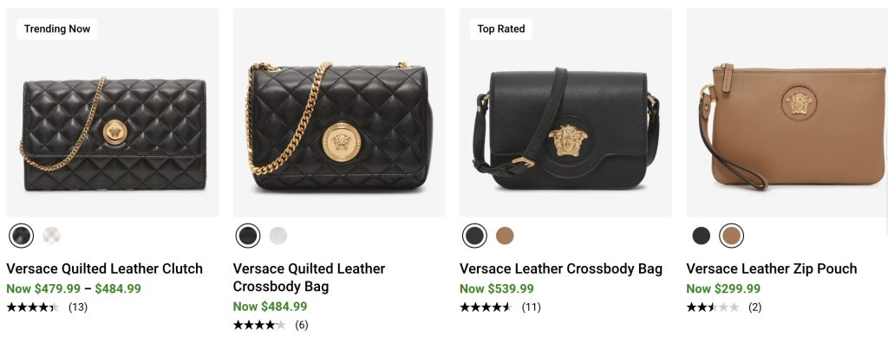Viewport: 888px width, 356px height.
Task: Choose black color for Quilted Crossbody Bag
Action: 248,235
